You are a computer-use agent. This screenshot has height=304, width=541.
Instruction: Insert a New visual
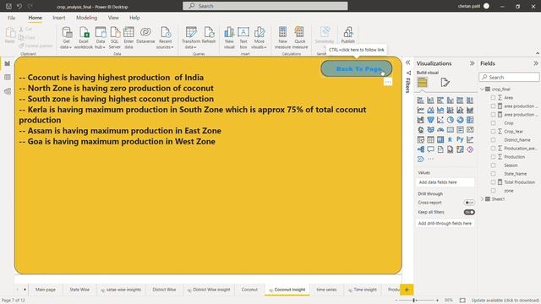click(x=229, y=38)
